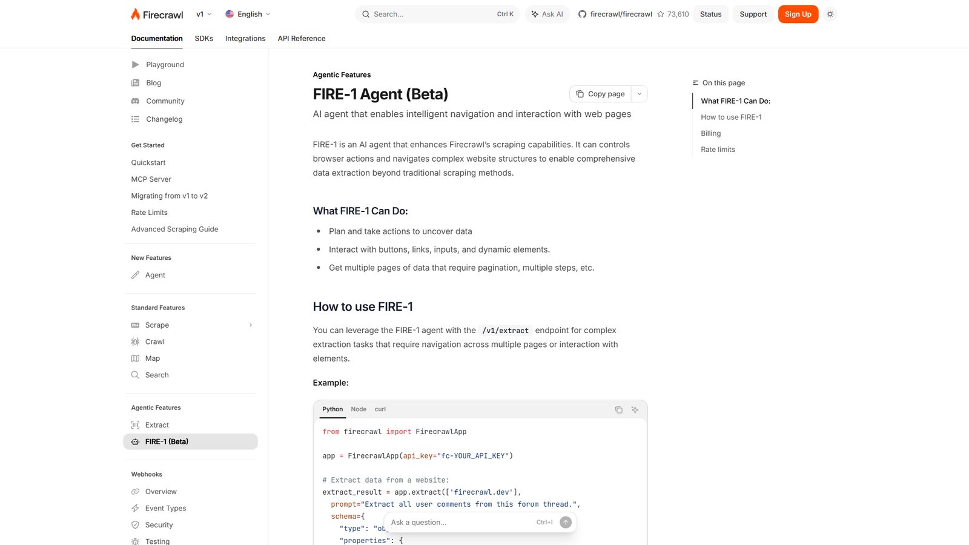The image size is (969, 545).
Task: Select the Map feature icon
Action: (x=136, y=358)
